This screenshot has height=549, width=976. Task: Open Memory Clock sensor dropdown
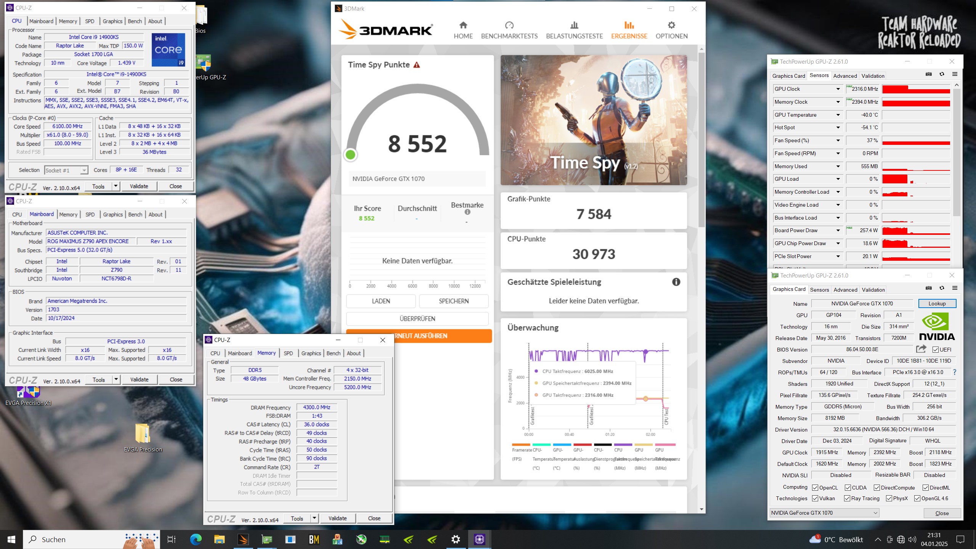[x=838, y=102]
